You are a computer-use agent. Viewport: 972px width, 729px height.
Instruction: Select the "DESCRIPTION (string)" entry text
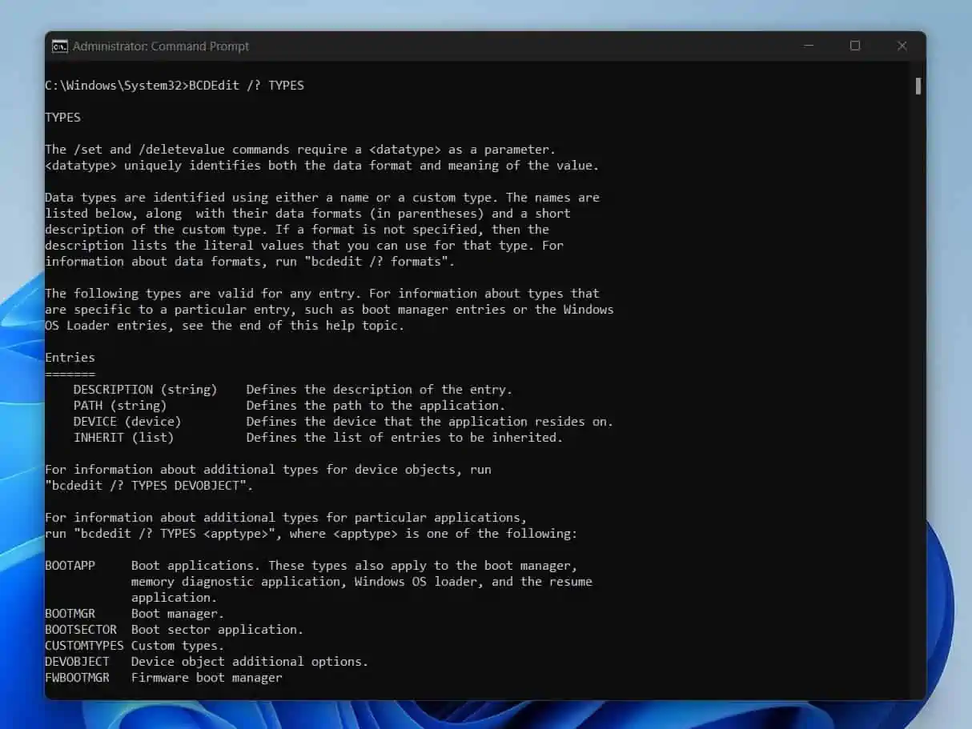click(x=145, y=390)
